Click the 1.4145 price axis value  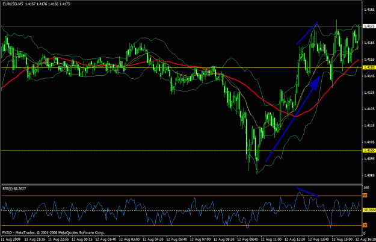pyautogui.click(x=369, y=76)
